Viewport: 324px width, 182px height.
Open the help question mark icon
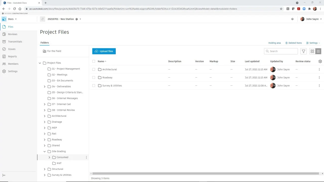tap(292, 19)
